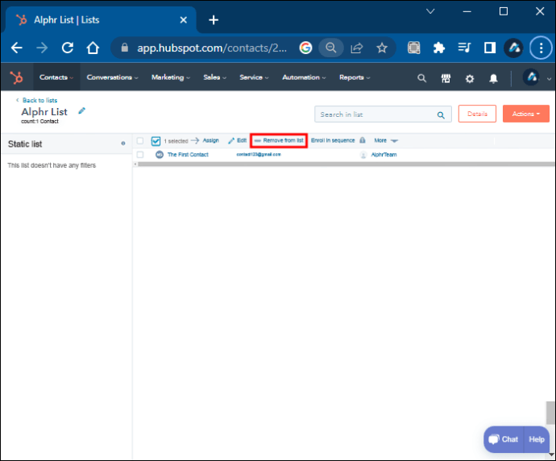Open the Contacts navigation dropdown
Screen dimensions: 556x461
[56, 77]
